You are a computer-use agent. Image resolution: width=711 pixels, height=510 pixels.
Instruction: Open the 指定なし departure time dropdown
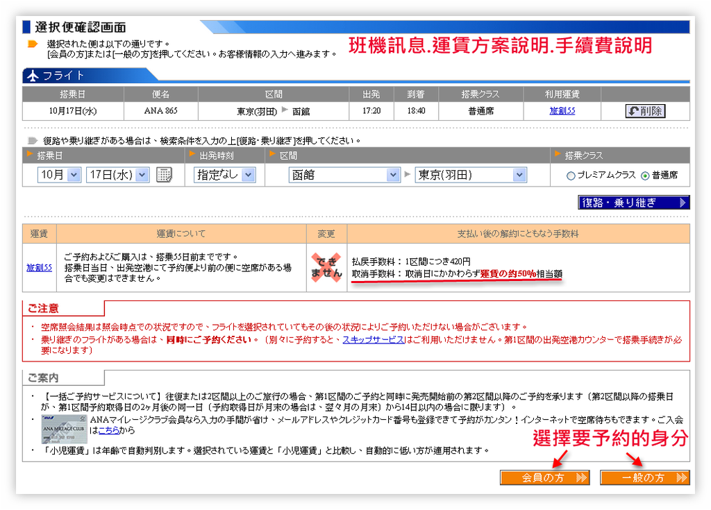(x=224, y=175)
